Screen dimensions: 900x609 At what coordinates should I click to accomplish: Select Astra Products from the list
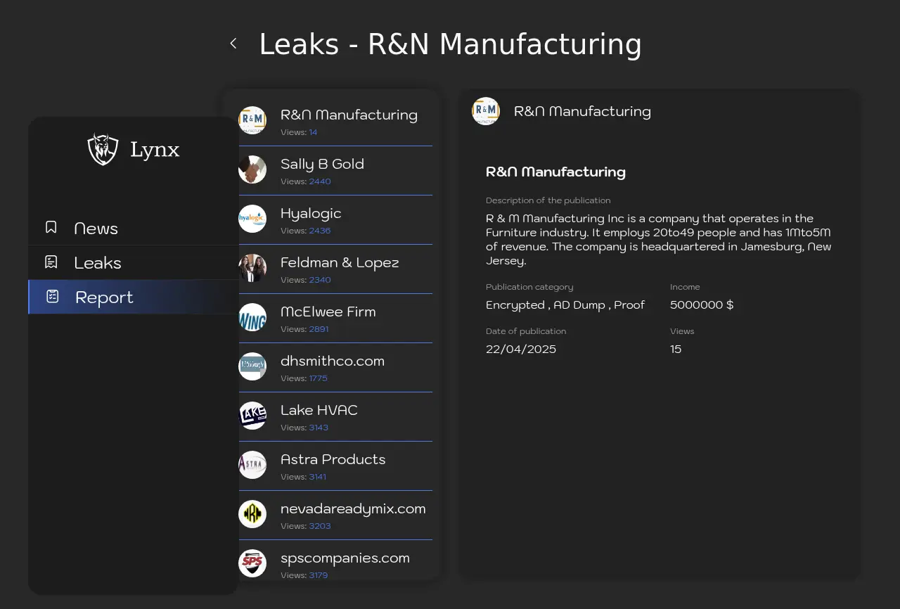coord(333,459)
